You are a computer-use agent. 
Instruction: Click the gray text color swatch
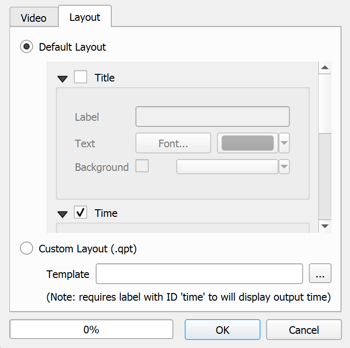click(x=247, y=143)
